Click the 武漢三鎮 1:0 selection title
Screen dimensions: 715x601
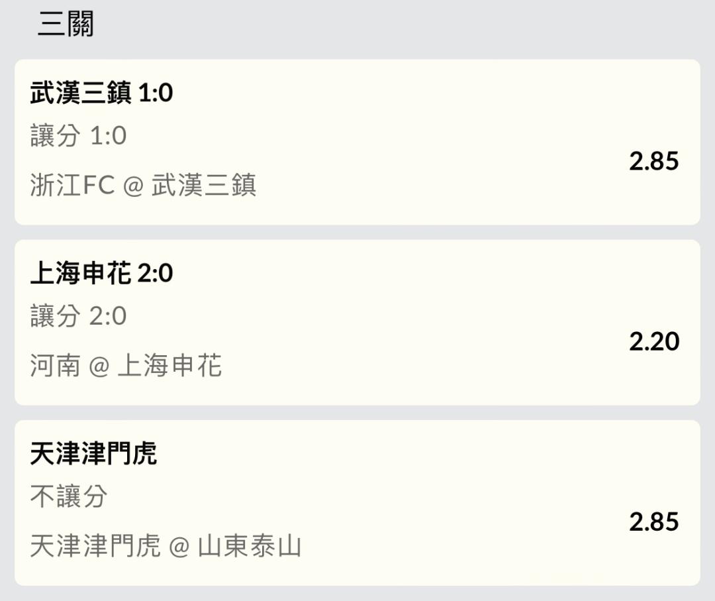(101, 93)
